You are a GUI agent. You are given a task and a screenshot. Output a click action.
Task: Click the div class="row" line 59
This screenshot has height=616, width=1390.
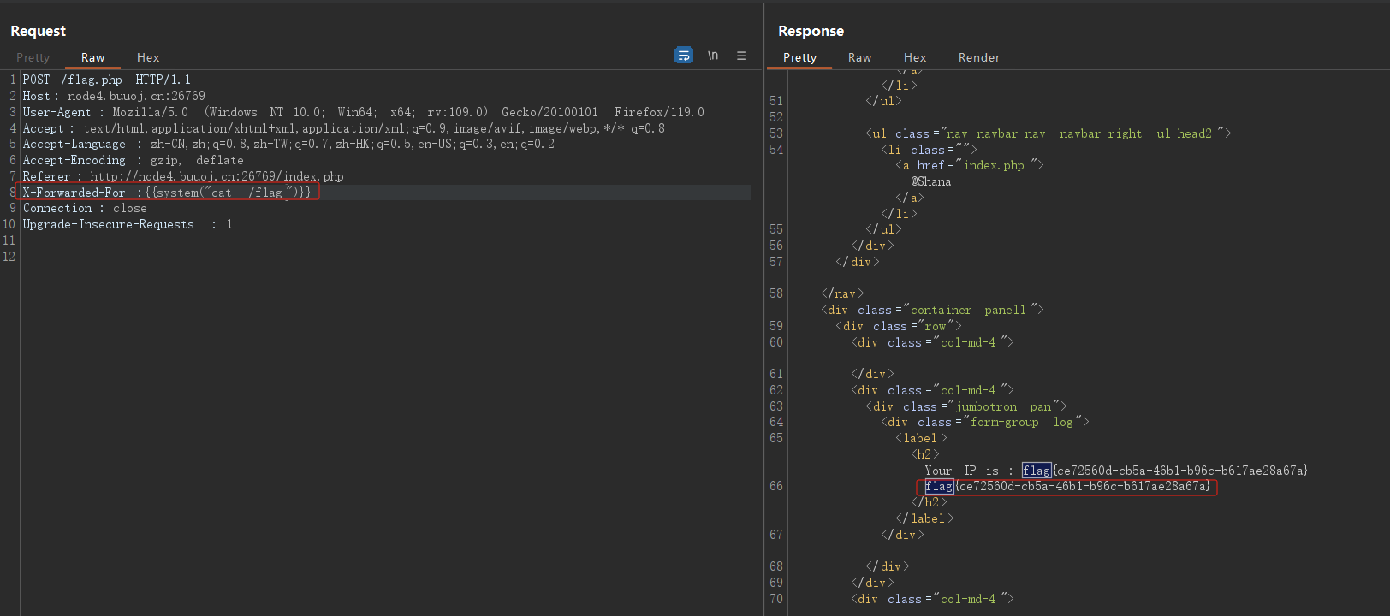pos(899,326)
